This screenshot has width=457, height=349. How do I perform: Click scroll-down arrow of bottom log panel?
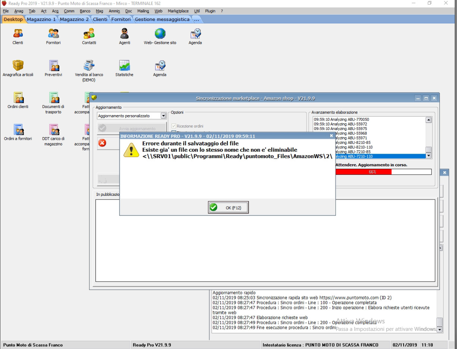point(440,330)
